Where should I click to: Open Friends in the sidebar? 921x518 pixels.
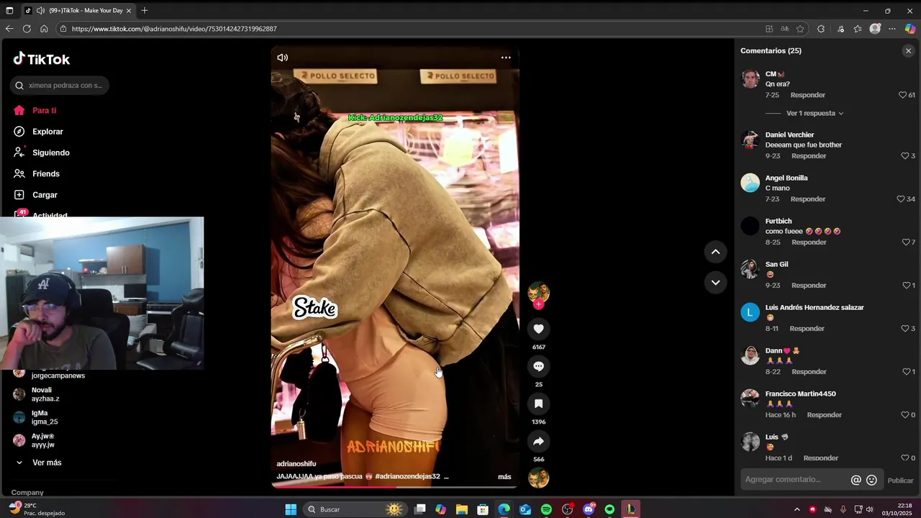[x=45, y=174]
